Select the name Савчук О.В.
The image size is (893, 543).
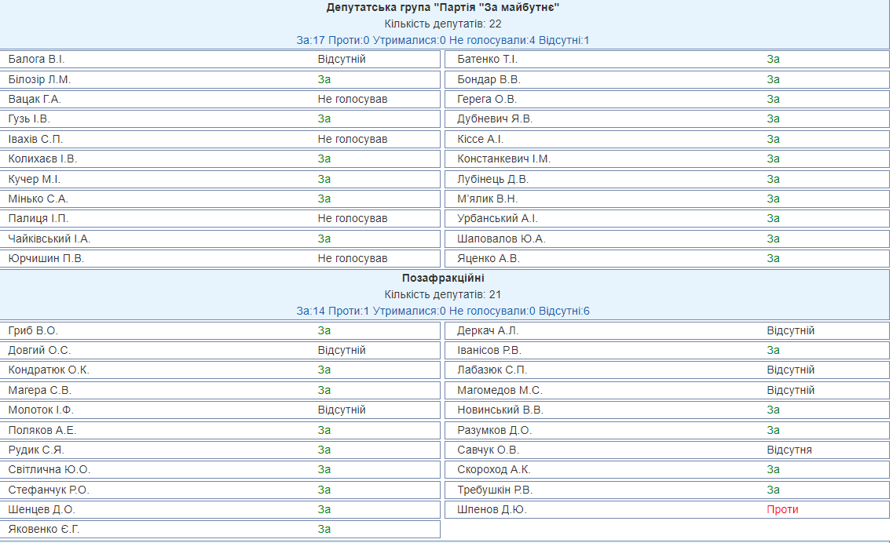(488, 450)
